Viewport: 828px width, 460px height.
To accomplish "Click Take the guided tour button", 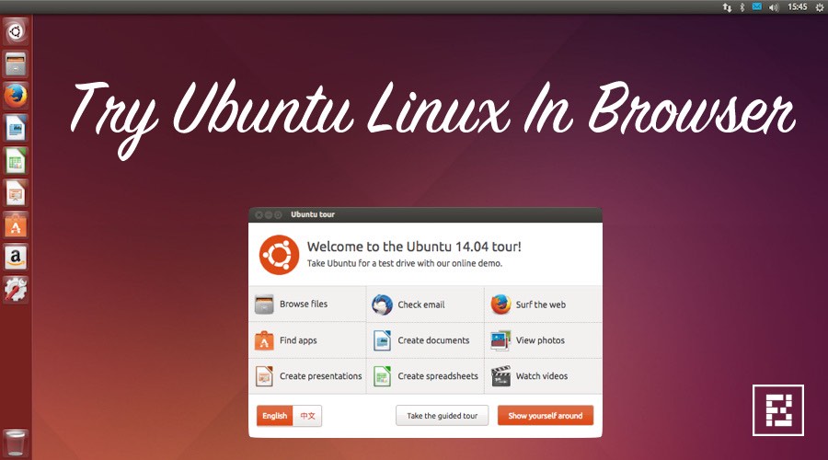I will click(x=442, y=416).
